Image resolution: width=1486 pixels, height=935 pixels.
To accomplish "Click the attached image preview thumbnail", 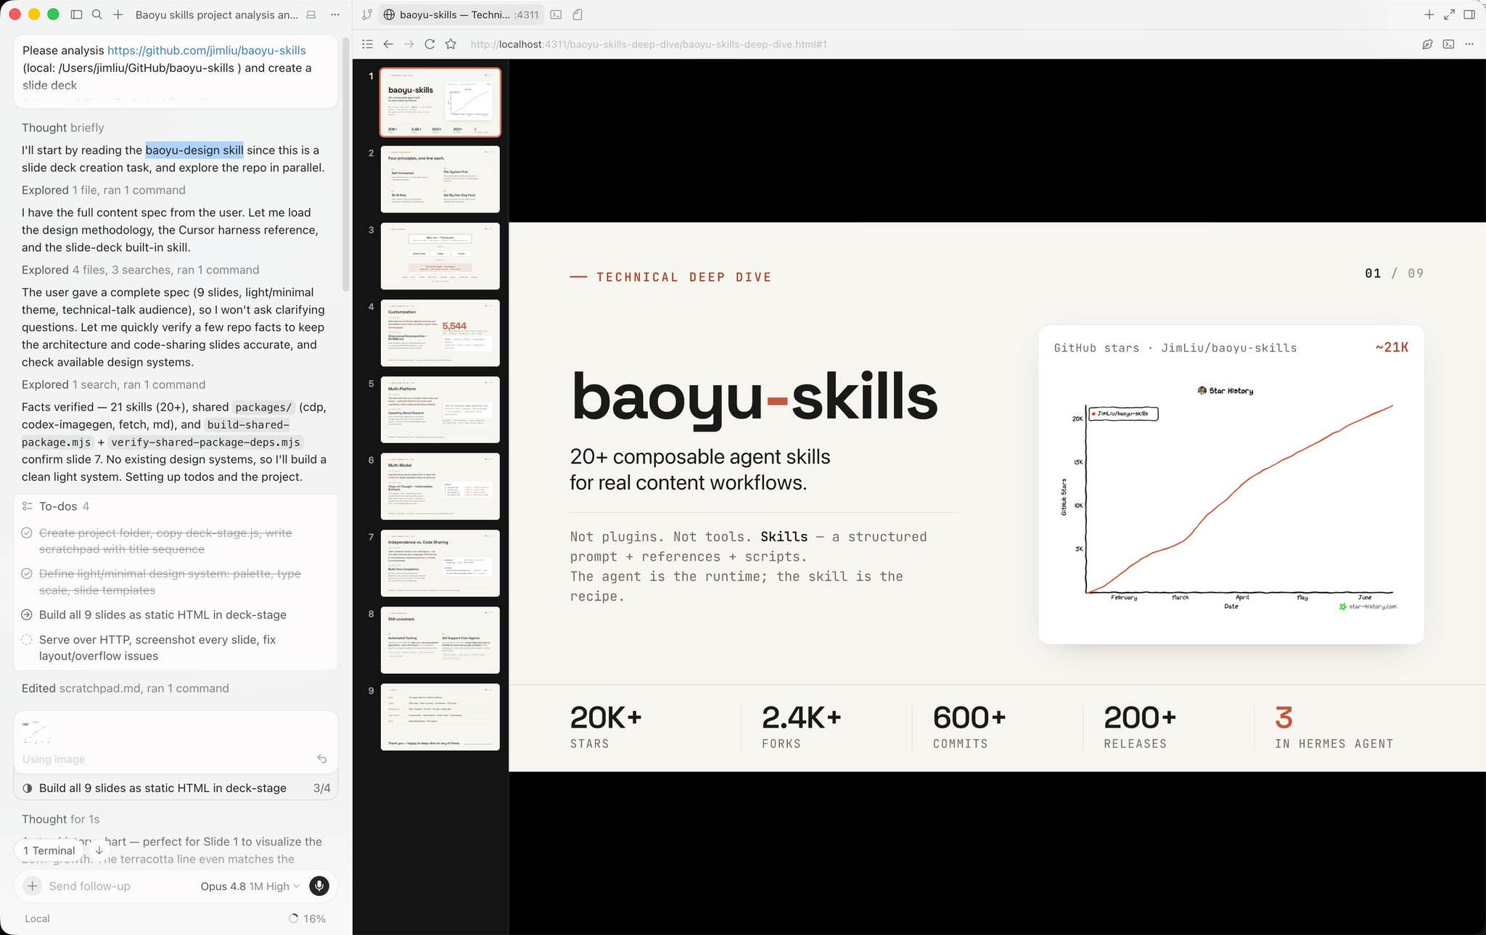I will 36,733.
